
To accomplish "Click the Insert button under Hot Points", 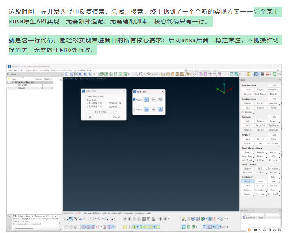I will [x=248, y=90].
